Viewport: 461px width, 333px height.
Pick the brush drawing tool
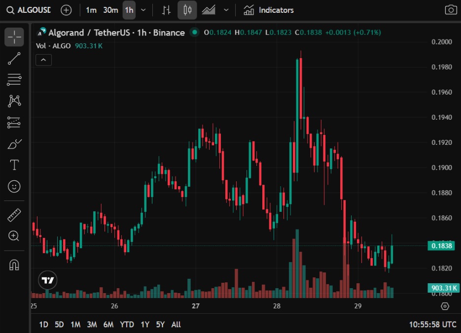pyautogui.click(x=13, y=143)
